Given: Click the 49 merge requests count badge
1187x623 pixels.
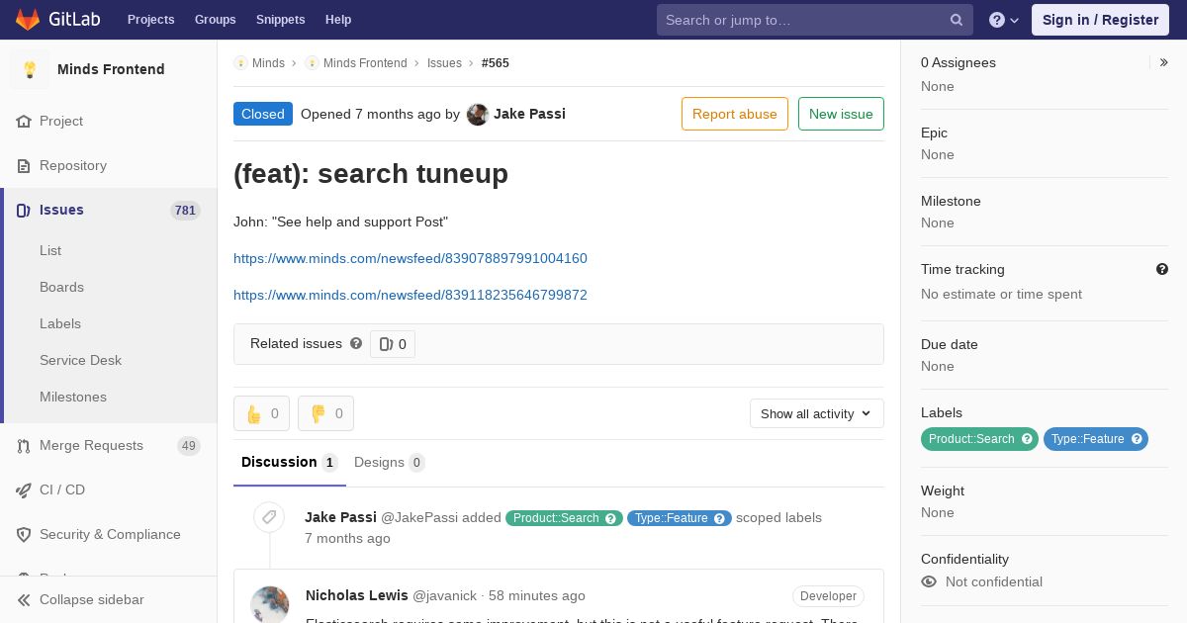Looking at the screenshot, I should (189, 446).
